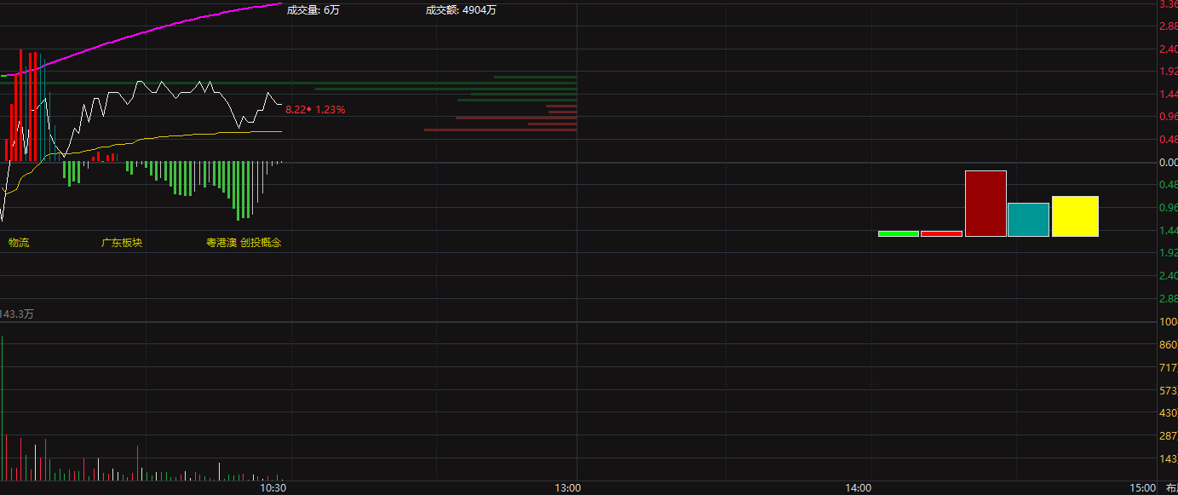Screen dimensions: 1178x495
Task: Click the tall green opening volume bar
Action: [2, 408]
